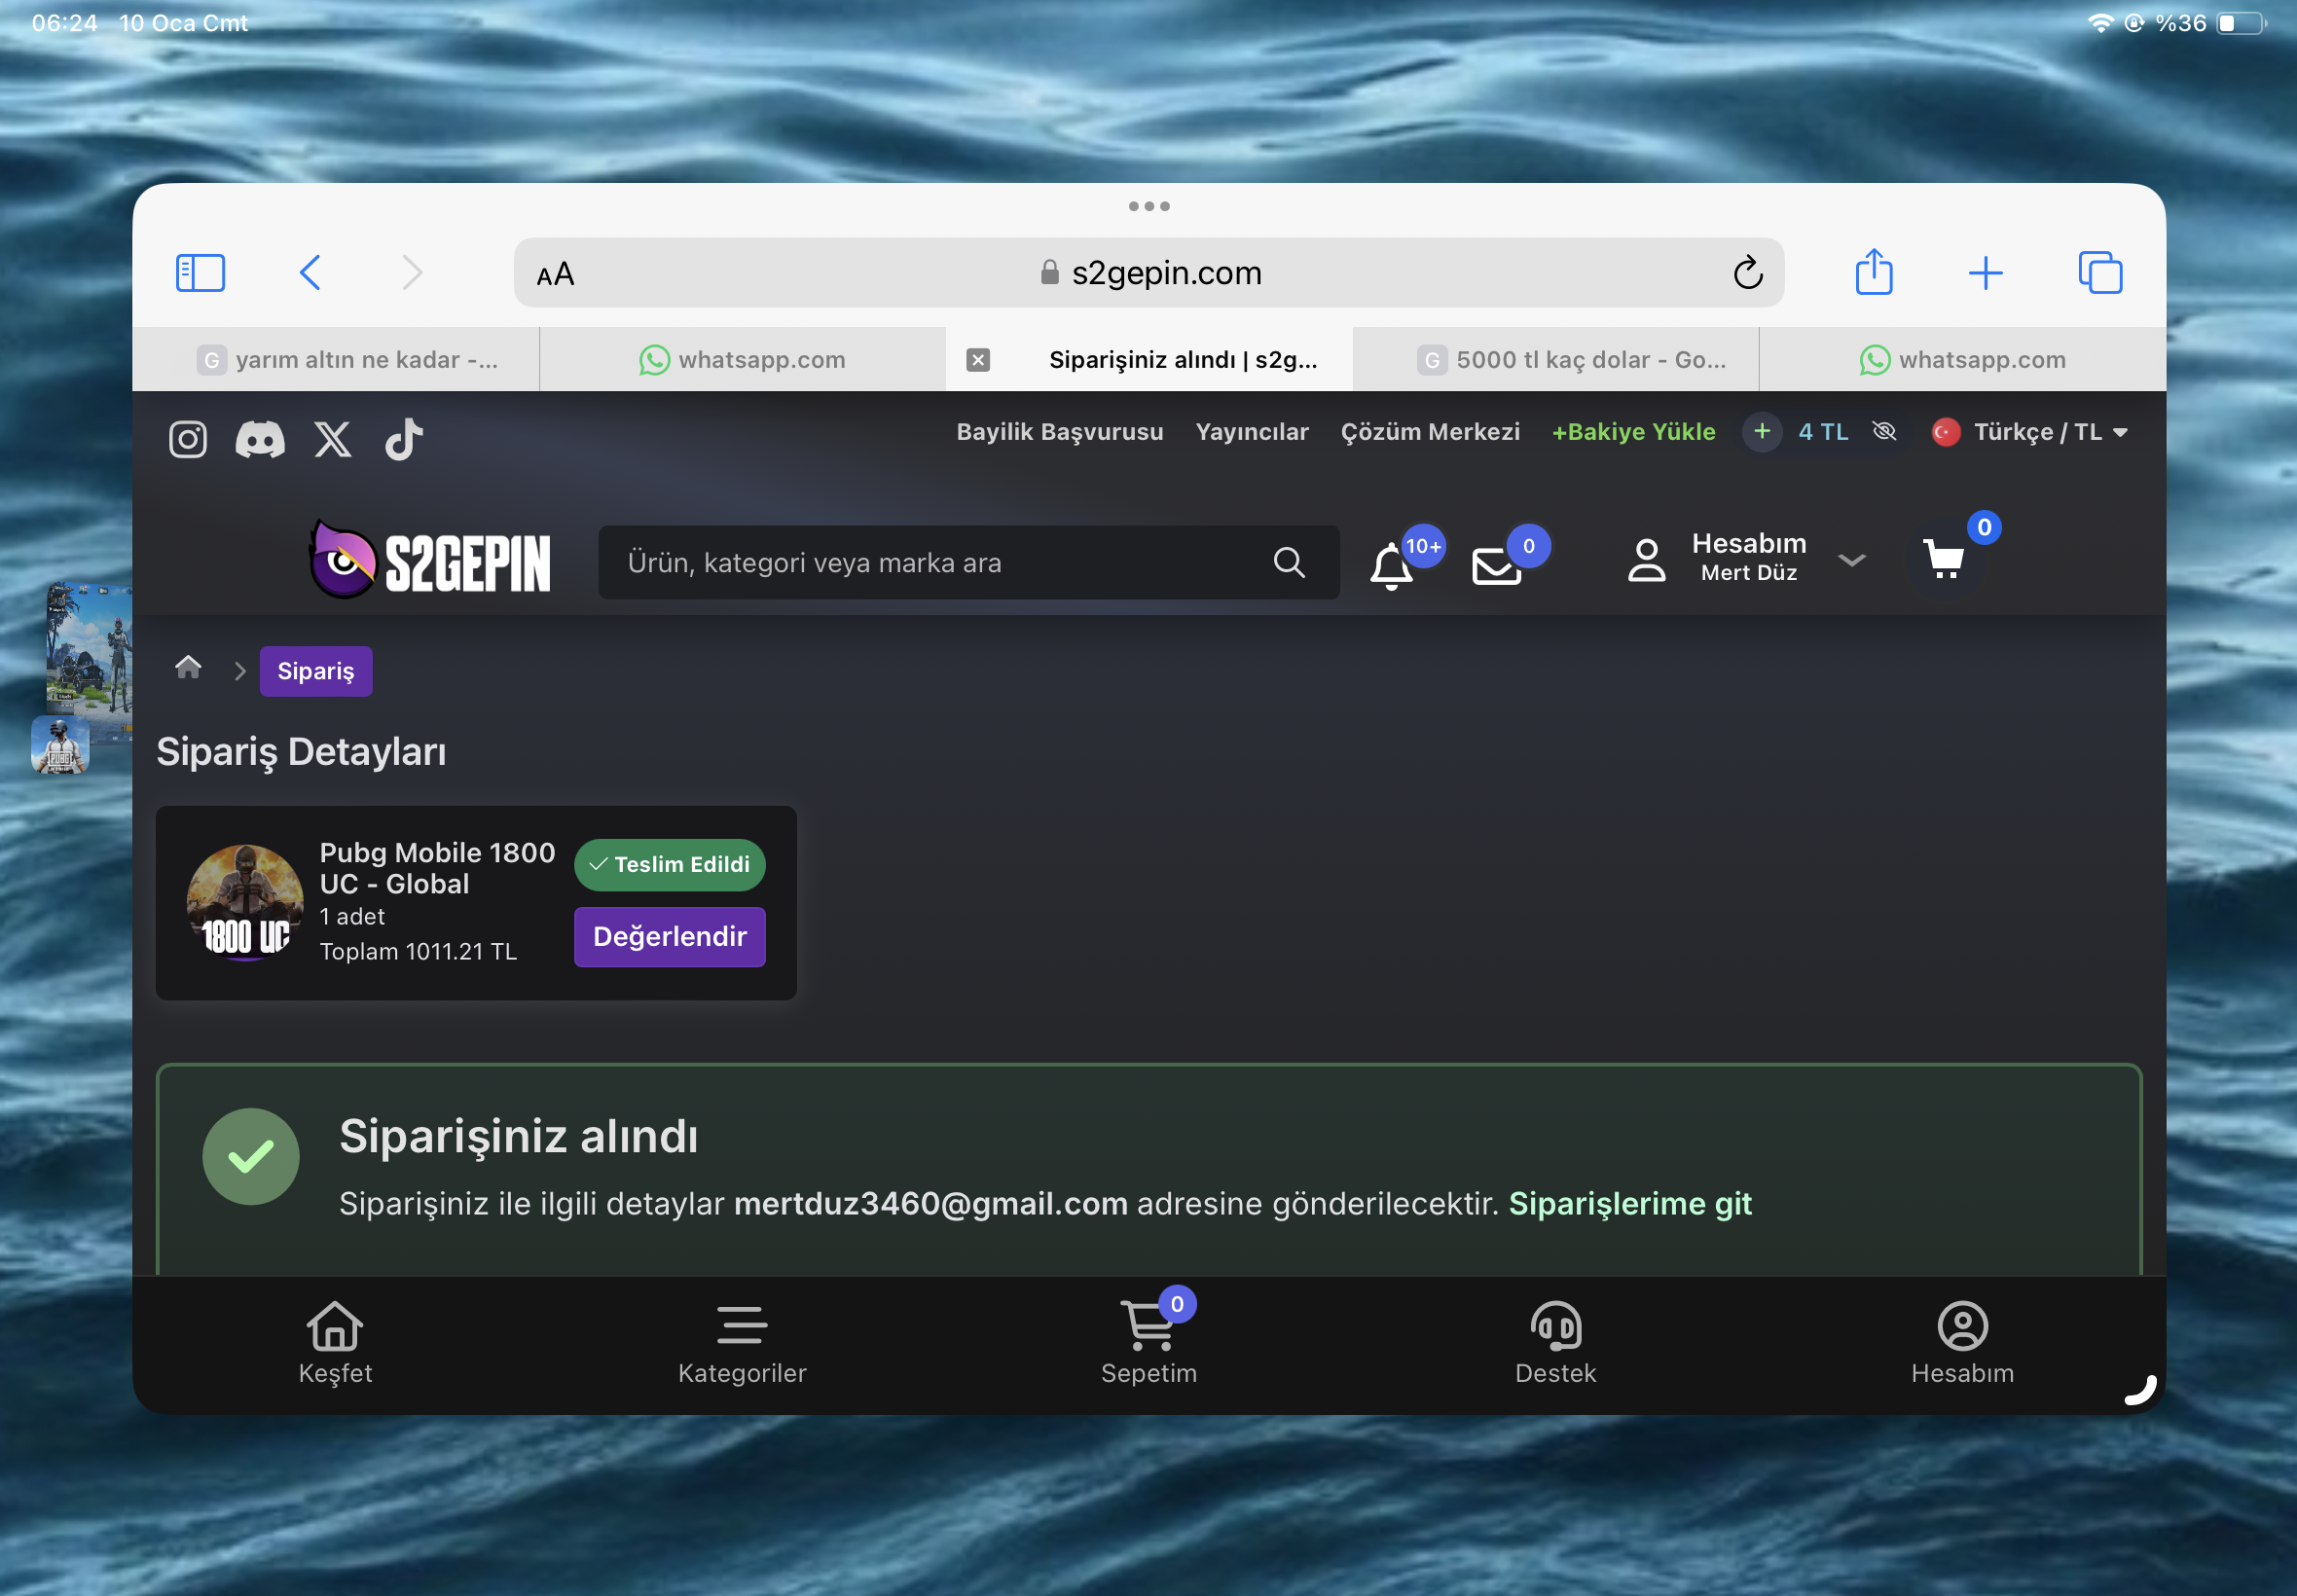Open Sepetim in the bottom navigation
This screenshot has height=1596, width=2297.
[1149, 1343]
